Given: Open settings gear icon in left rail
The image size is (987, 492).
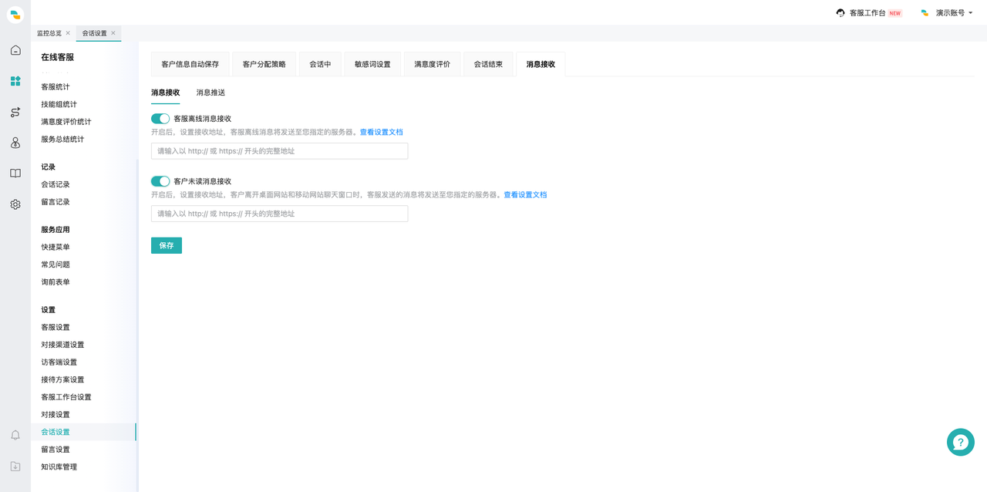Looking at the screenshot, I should point(15,204).
